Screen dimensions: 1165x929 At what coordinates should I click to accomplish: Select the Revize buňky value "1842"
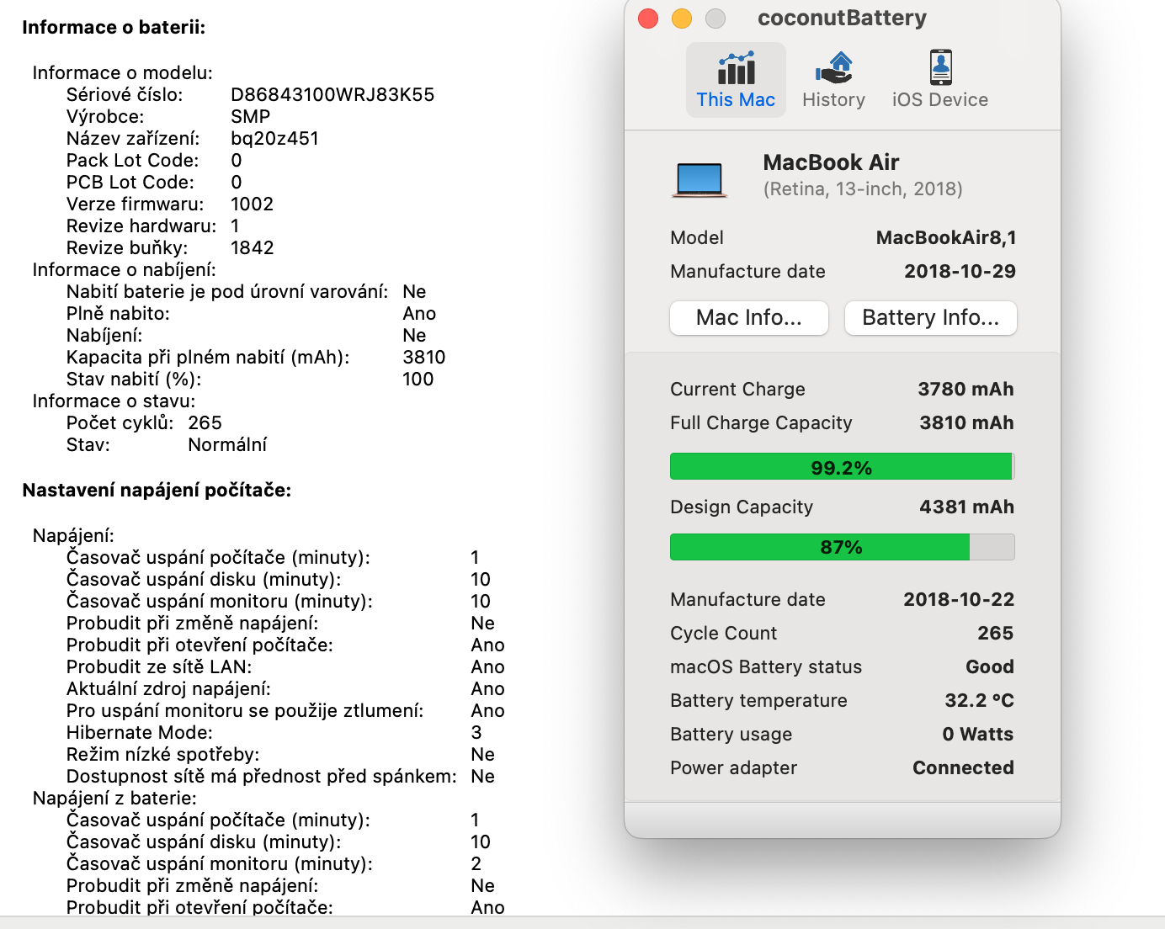point(253,247)
